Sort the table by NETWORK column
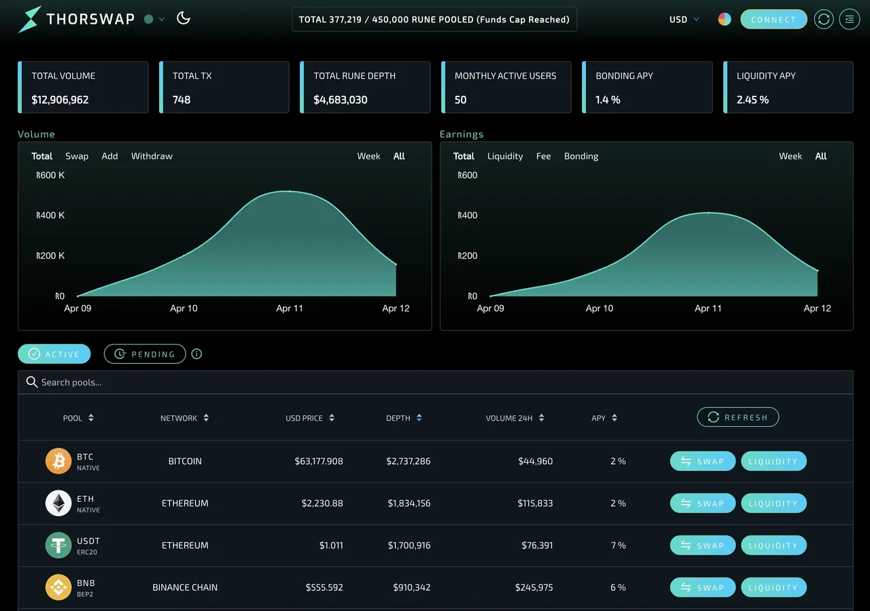This screenshot has height=611, width=870. 184,418
